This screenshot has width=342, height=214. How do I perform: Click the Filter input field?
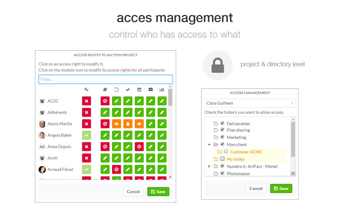click(x=106, y=79)
